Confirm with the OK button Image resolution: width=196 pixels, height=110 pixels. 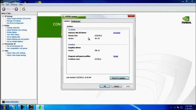(105, 86)
